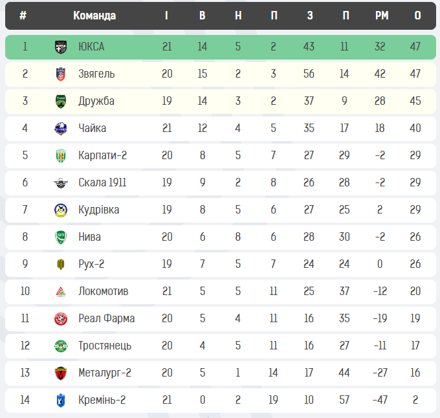The width and height of the screenshot is (440, 418).
Task: Click the ЮКСА team logo icon
Action: (60, 47)
